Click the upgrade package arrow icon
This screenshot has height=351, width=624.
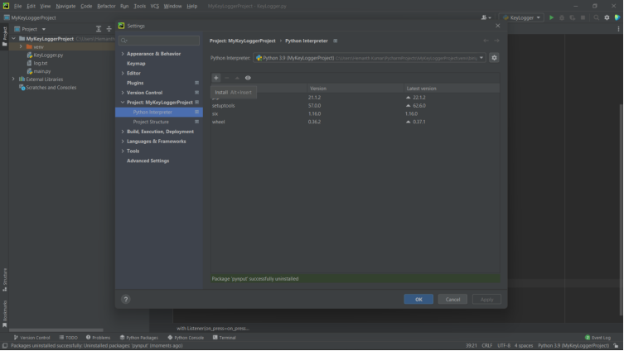click(237, 78)
